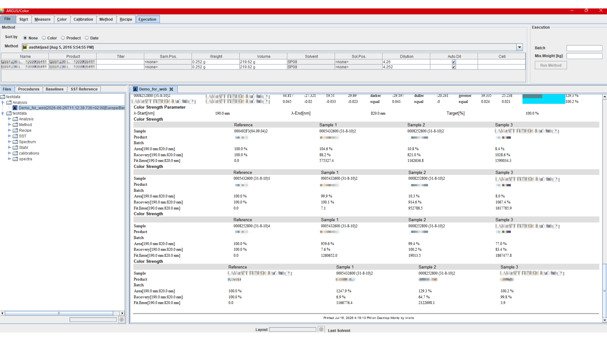
Task: Click left arrow of file tree horizontal scrollbar
Action: (3, 313)
